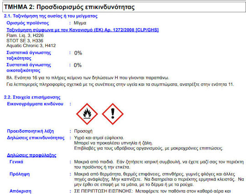Click the Εικονογράμματα κινδύνου label
Image resolution: width=246 pixels, height=194 pixels.
(x=35, y=104)
